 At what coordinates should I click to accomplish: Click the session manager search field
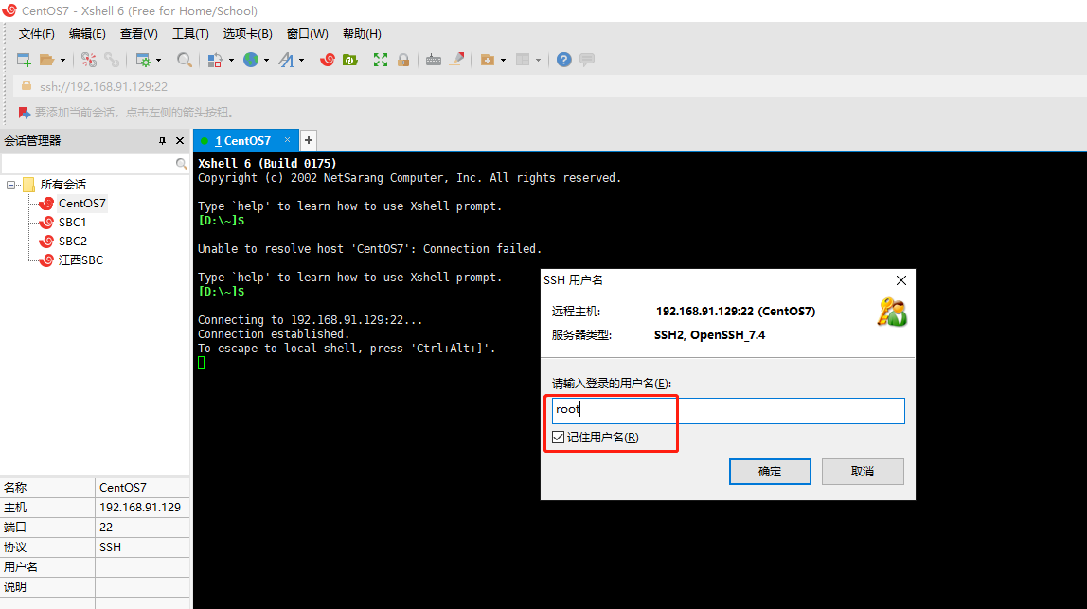coord(89,164)
